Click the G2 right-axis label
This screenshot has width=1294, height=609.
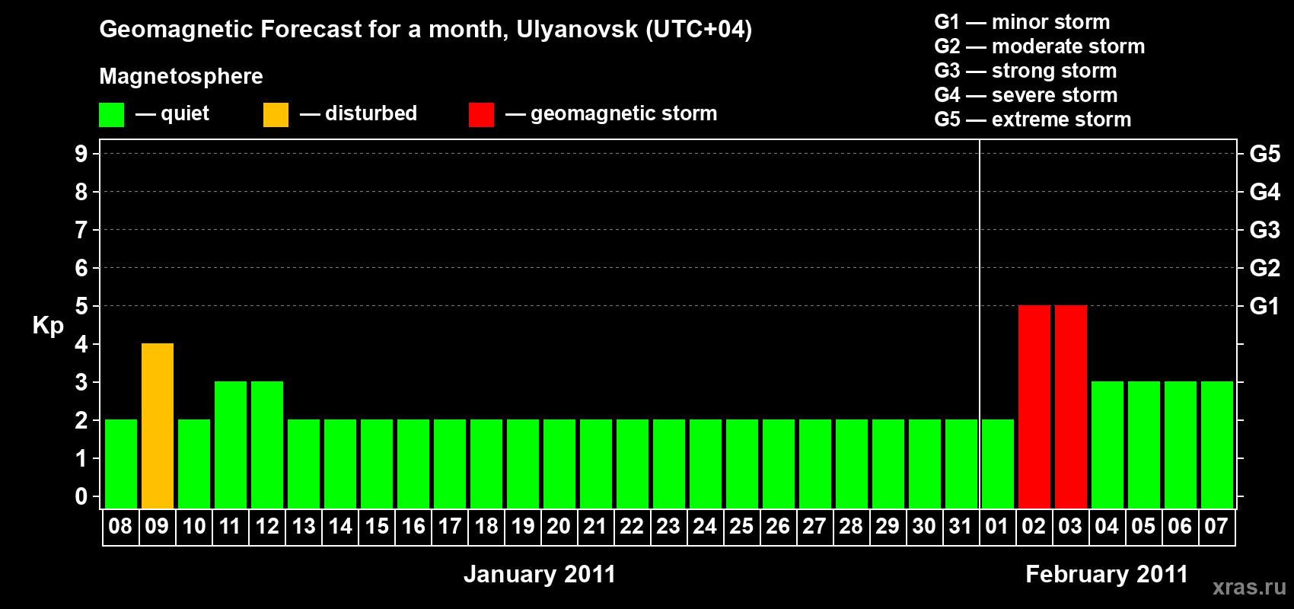tap(1265, 268)
